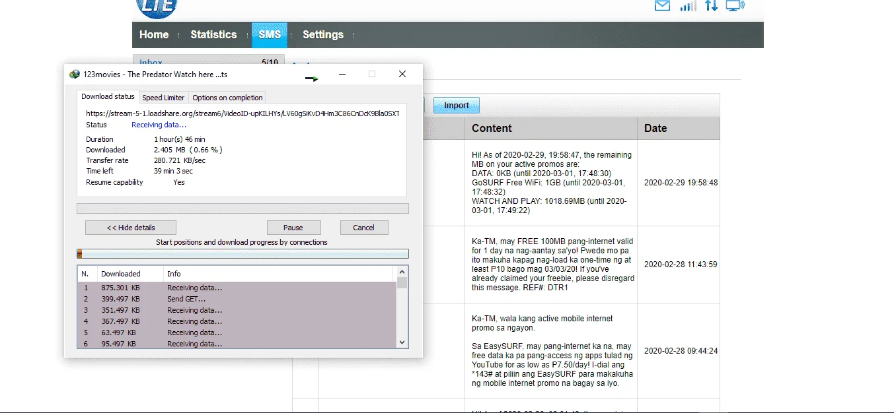Pause the download
Screen dimensions: 894x413
(x=293, y=228)
